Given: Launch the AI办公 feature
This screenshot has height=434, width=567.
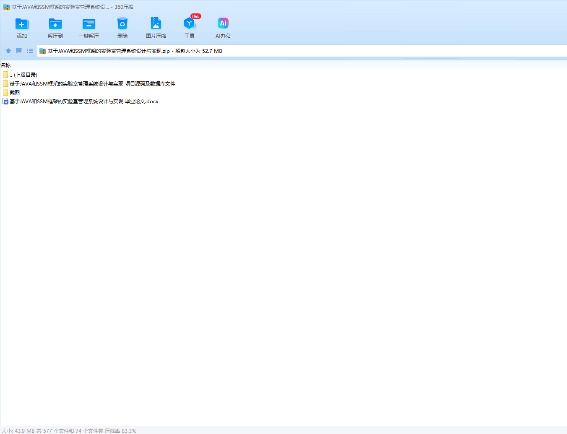Looking at the screenshot, I should pyautogui.click(x=223, y=23).
